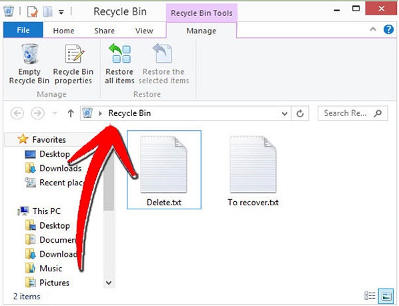Collapse the ribbon with the chevron

click(373, 29)
